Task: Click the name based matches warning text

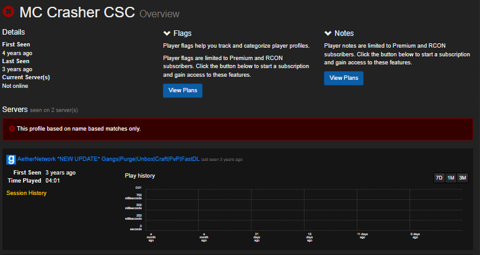Action: tap(79, 129)
